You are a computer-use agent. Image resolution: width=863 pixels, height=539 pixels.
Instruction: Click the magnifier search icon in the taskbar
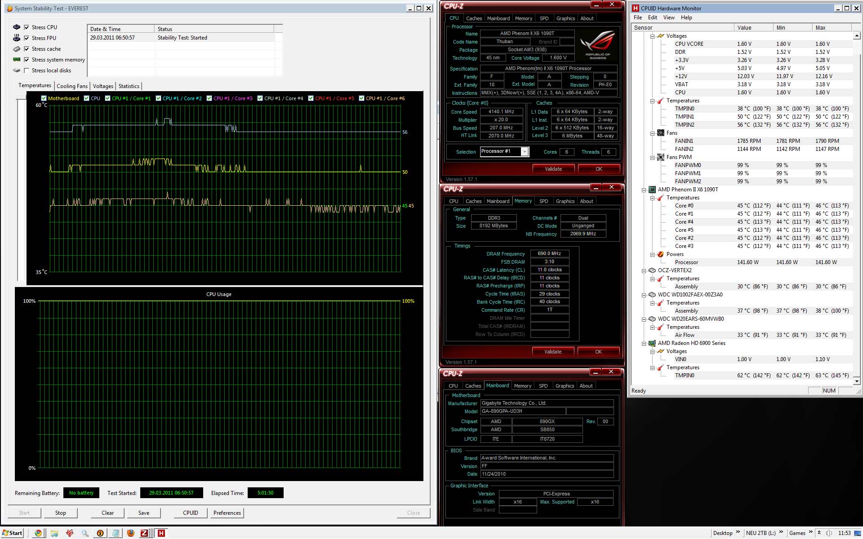pos(85,533)
